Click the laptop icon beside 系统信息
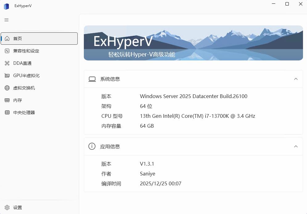Screen dimensions: 307x214 point(92,79)
